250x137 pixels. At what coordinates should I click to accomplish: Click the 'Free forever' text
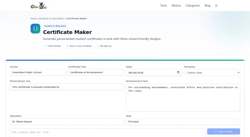54,46
